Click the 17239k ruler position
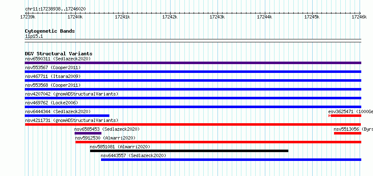 [28, 17]
